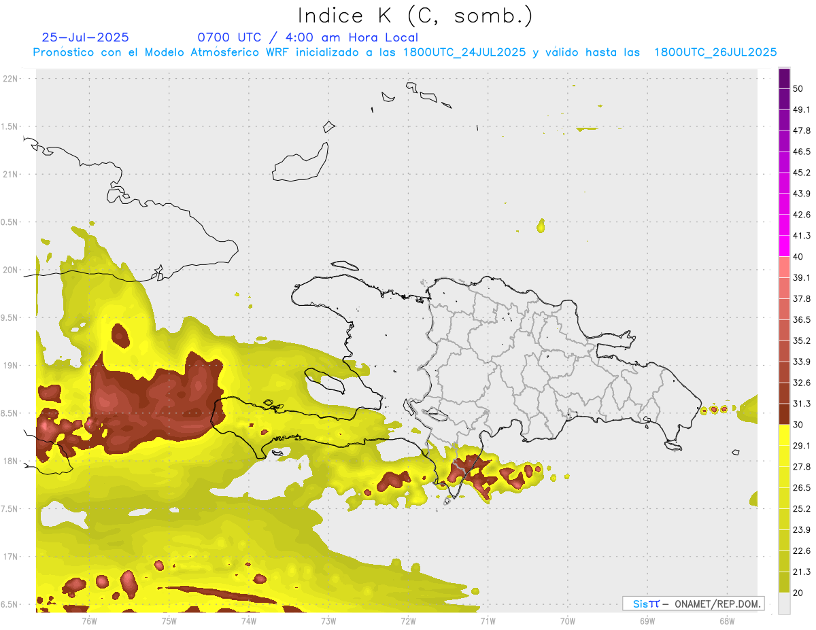Select the "71W" longitude label

[488, 620]
